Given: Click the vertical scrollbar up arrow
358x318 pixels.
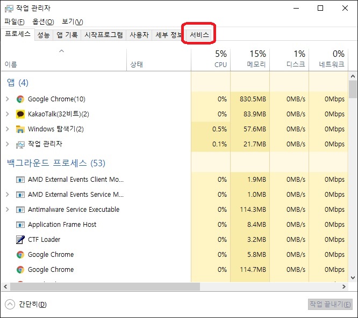Looking at the screenshot, I should point(353,76).
